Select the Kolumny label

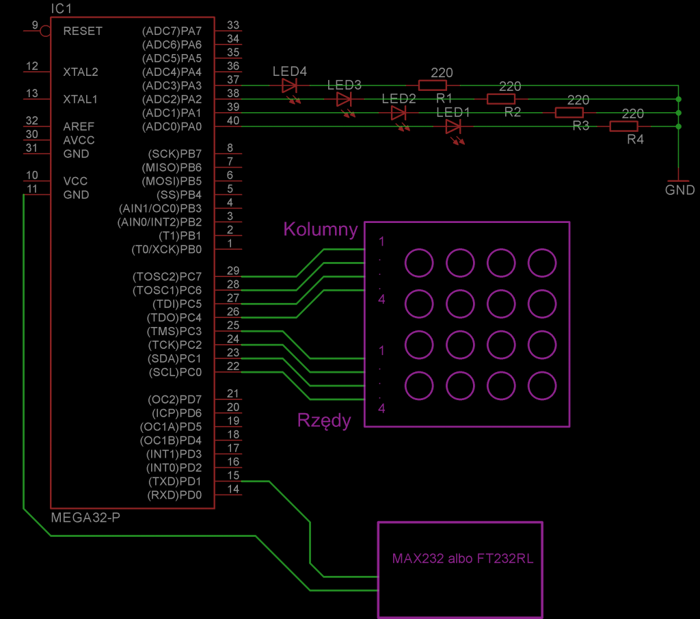[x=321, y=229]
